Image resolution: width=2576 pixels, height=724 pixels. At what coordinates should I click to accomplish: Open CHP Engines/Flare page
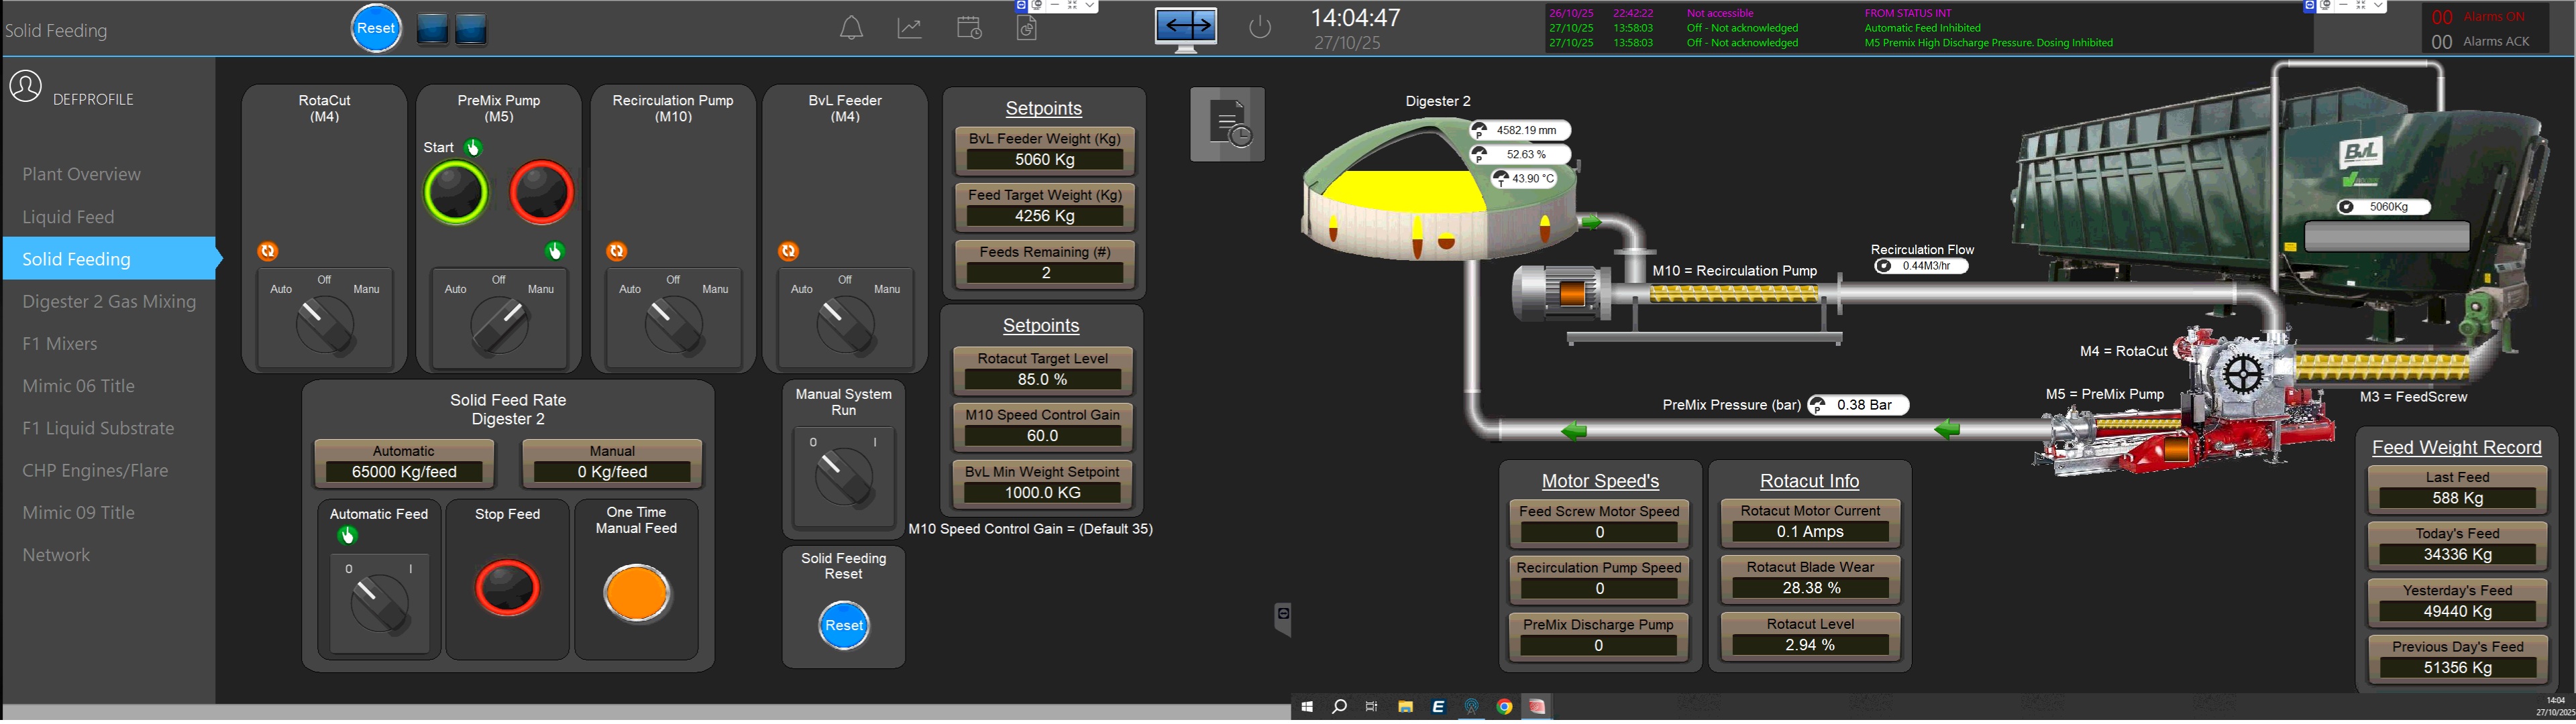95,471
